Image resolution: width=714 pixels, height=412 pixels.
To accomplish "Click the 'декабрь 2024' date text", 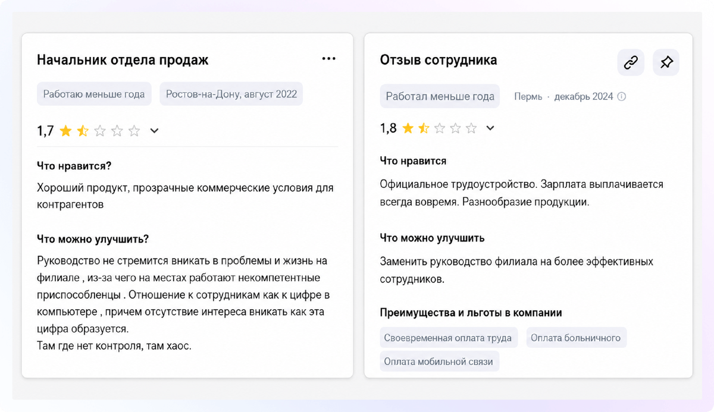I will (x=584, y=96).
